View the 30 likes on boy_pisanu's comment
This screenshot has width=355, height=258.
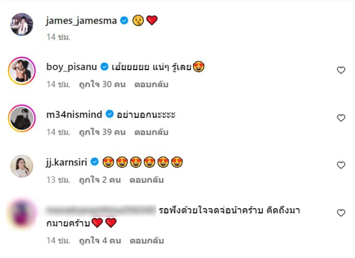tap(102, 84)
